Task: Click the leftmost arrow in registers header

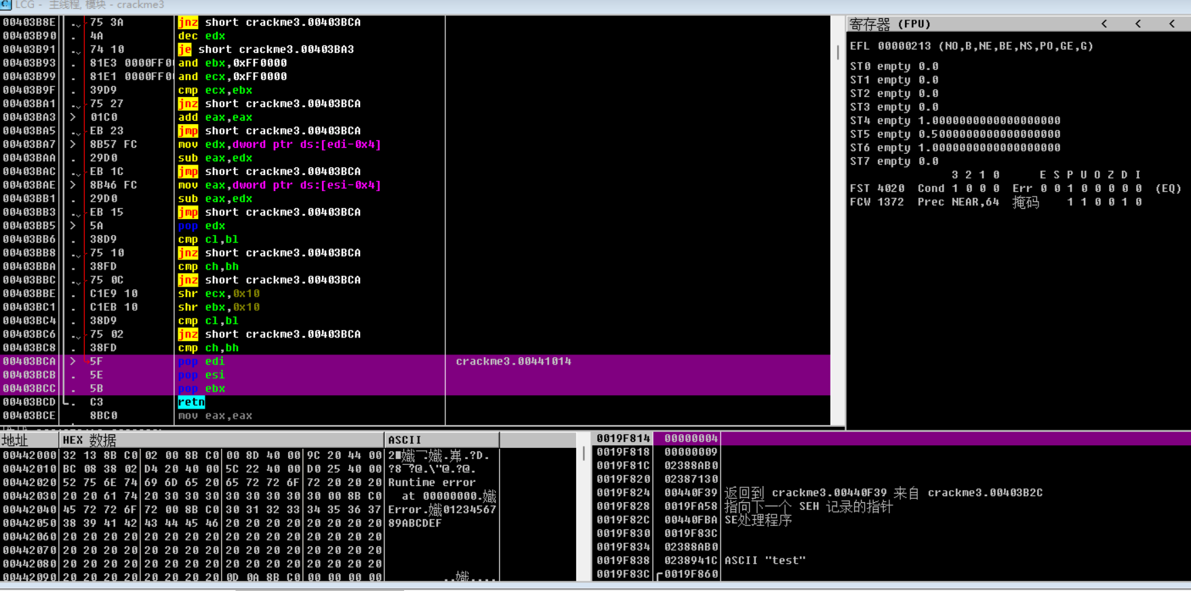Action: point(1104,24)
